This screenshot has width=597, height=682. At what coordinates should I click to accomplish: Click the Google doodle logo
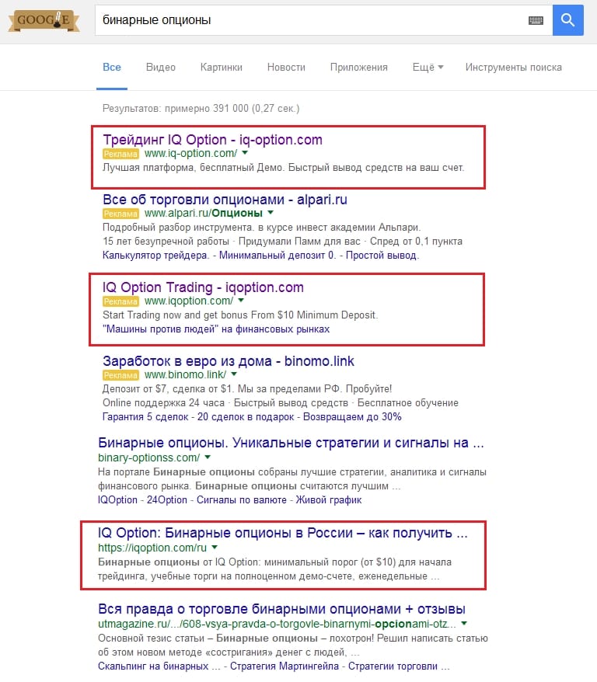(x=44, y=20)
